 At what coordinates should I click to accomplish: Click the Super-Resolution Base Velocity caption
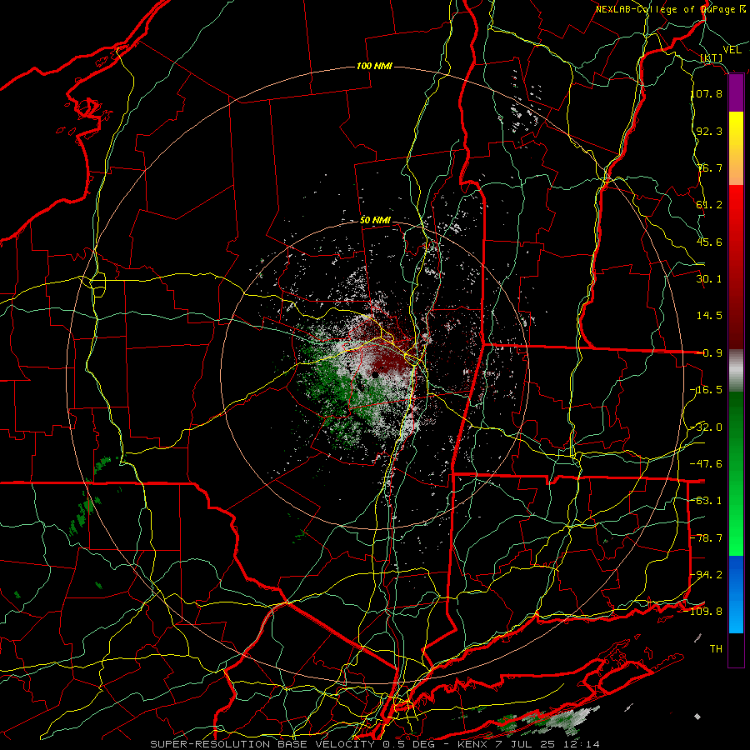coord(375,744)
